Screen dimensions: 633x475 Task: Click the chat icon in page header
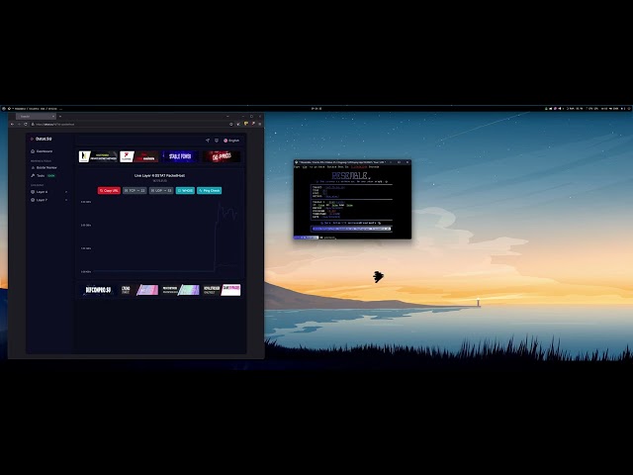217,141
